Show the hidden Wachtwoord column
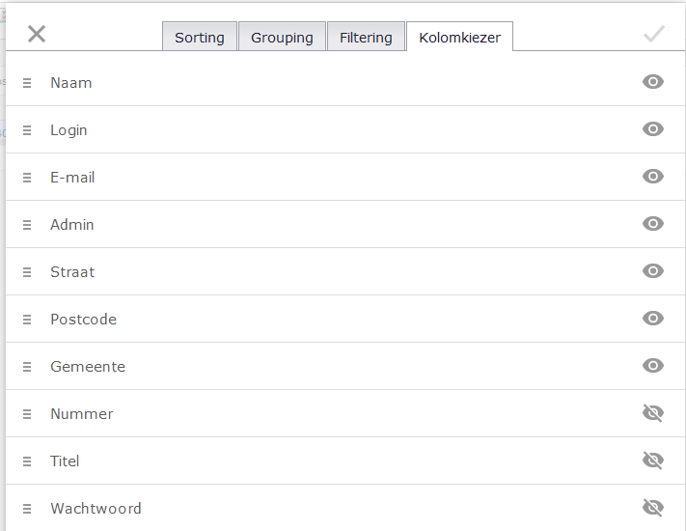This screenshot has width=686, height=531. (653, 508)
